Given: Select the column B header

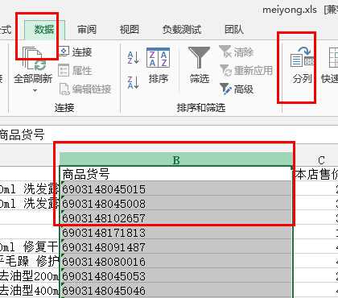Looking at the screenshot, I should pyautogui.click(x=176, y=159).
